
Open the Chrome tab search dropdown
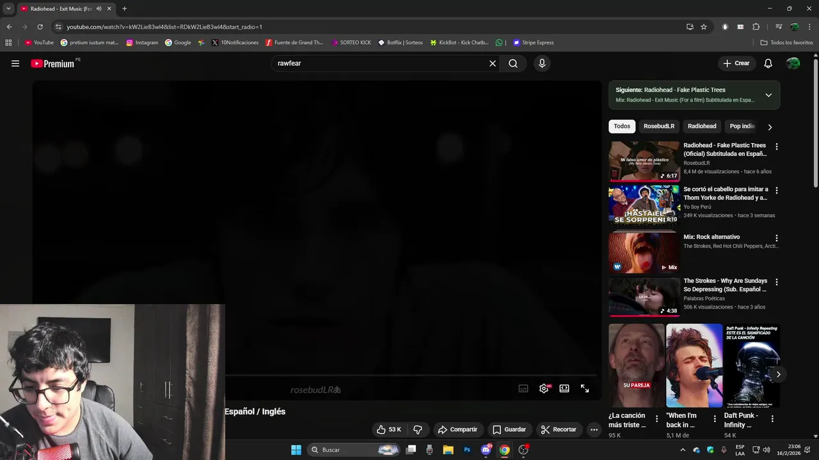click(8, 9)
